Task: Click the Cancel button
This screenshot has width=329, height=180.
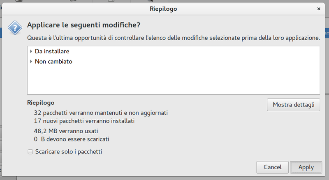Action: pos(272,167)
